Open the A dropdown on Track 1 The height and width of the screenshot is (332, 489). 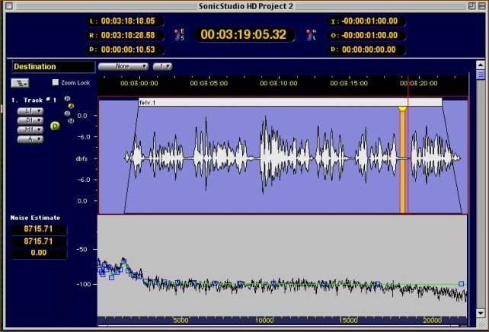(x=30, y=139)
